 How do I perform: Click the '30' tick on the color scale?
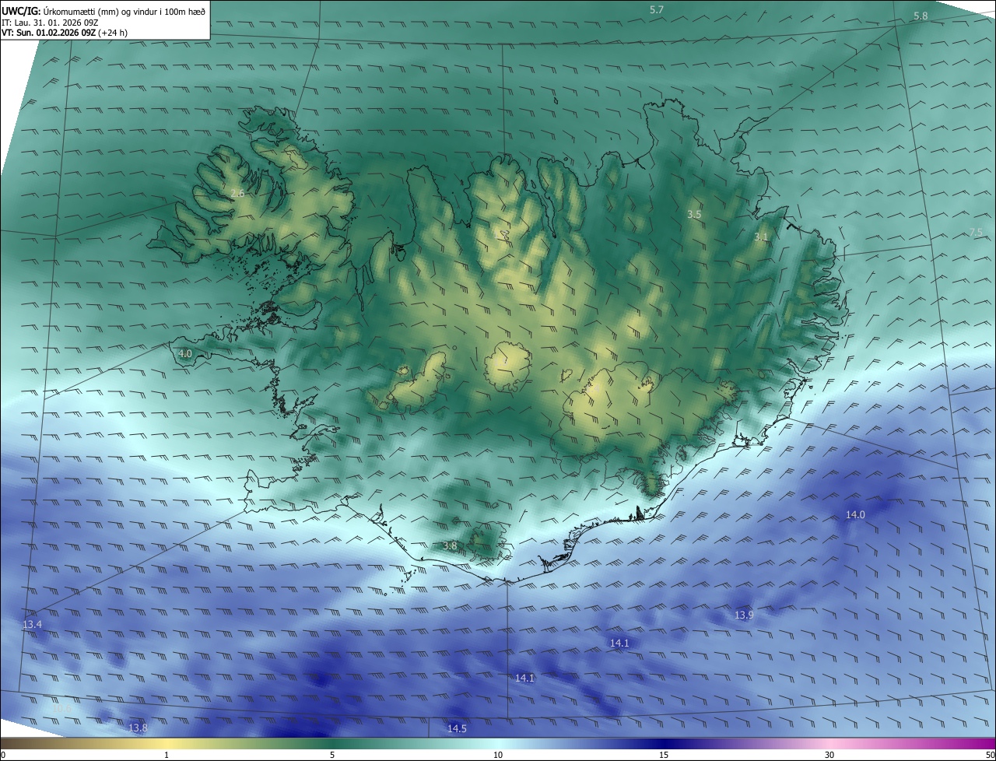829,755
